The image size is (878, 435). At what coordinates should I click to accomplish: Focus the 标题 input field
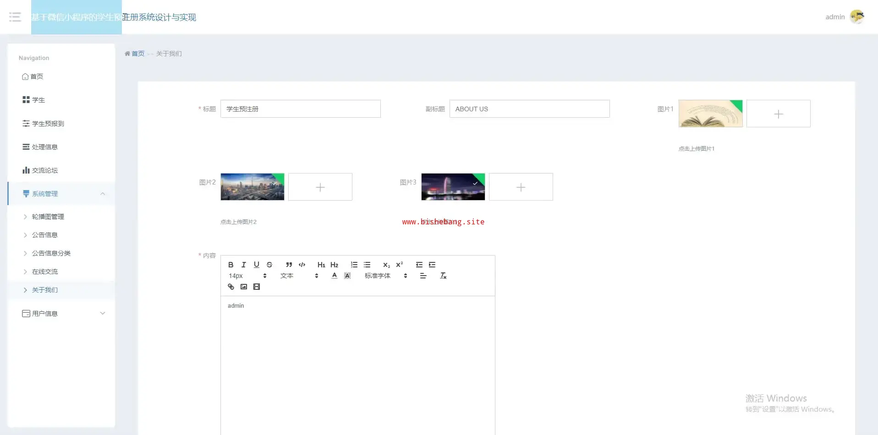click(x=301, y=109)
